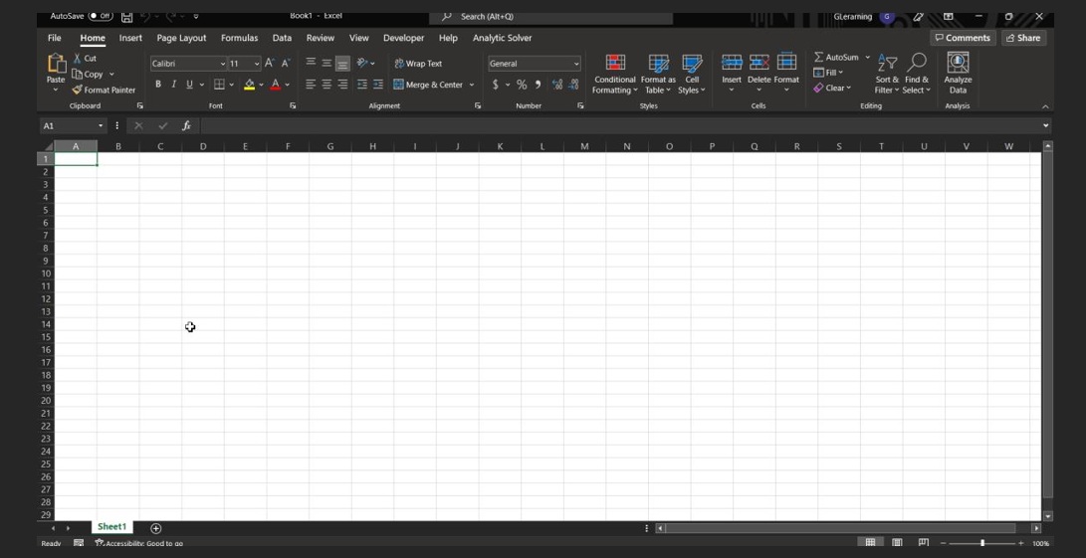The height and width of the screenshot is (558, 1086).
Task: Toggle the AutoSave switch
Action: tap(101, 16)
